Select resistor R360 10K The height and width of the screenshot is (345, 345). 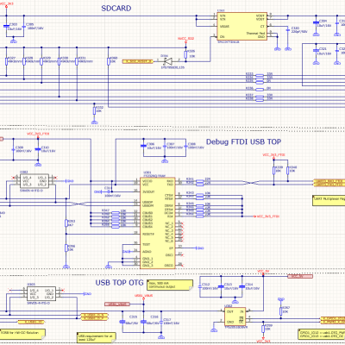tap(108, 61)
